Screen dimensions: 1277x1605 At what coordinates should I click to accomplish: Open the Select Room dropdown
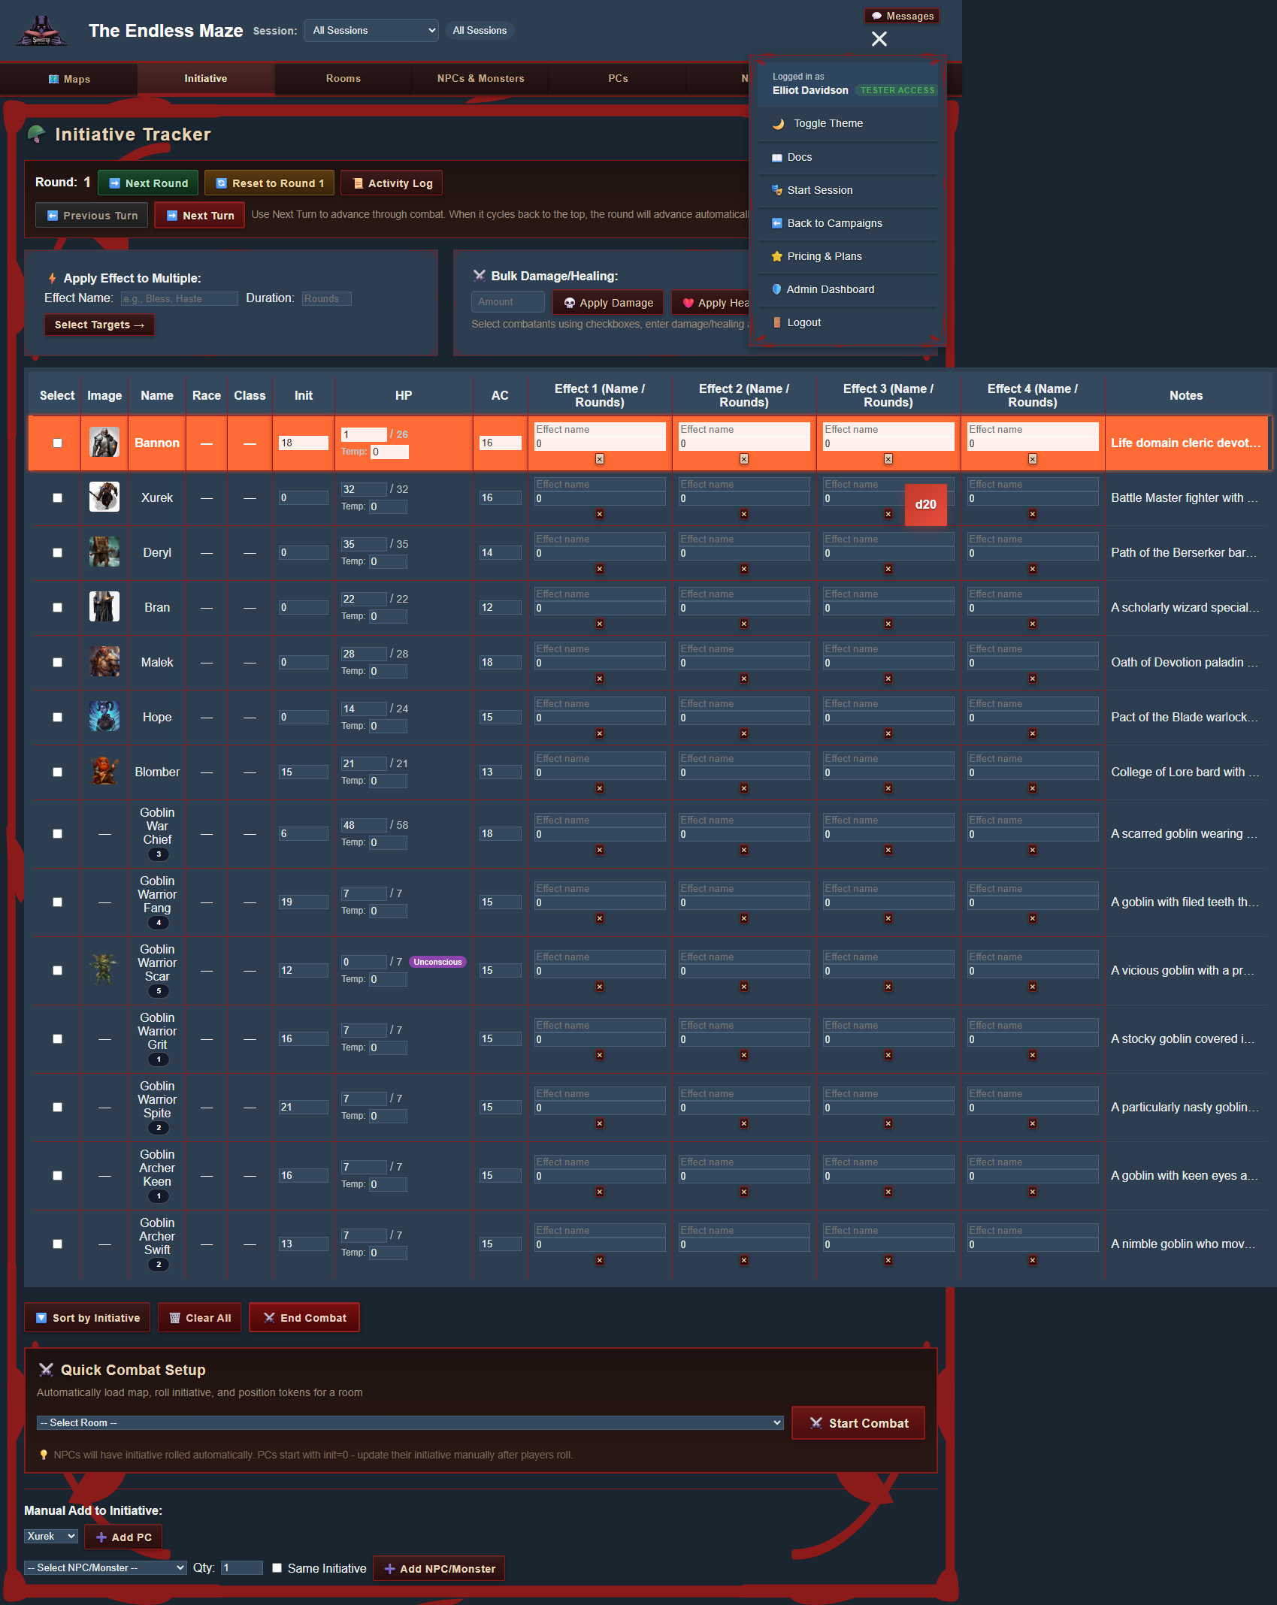409,1422
